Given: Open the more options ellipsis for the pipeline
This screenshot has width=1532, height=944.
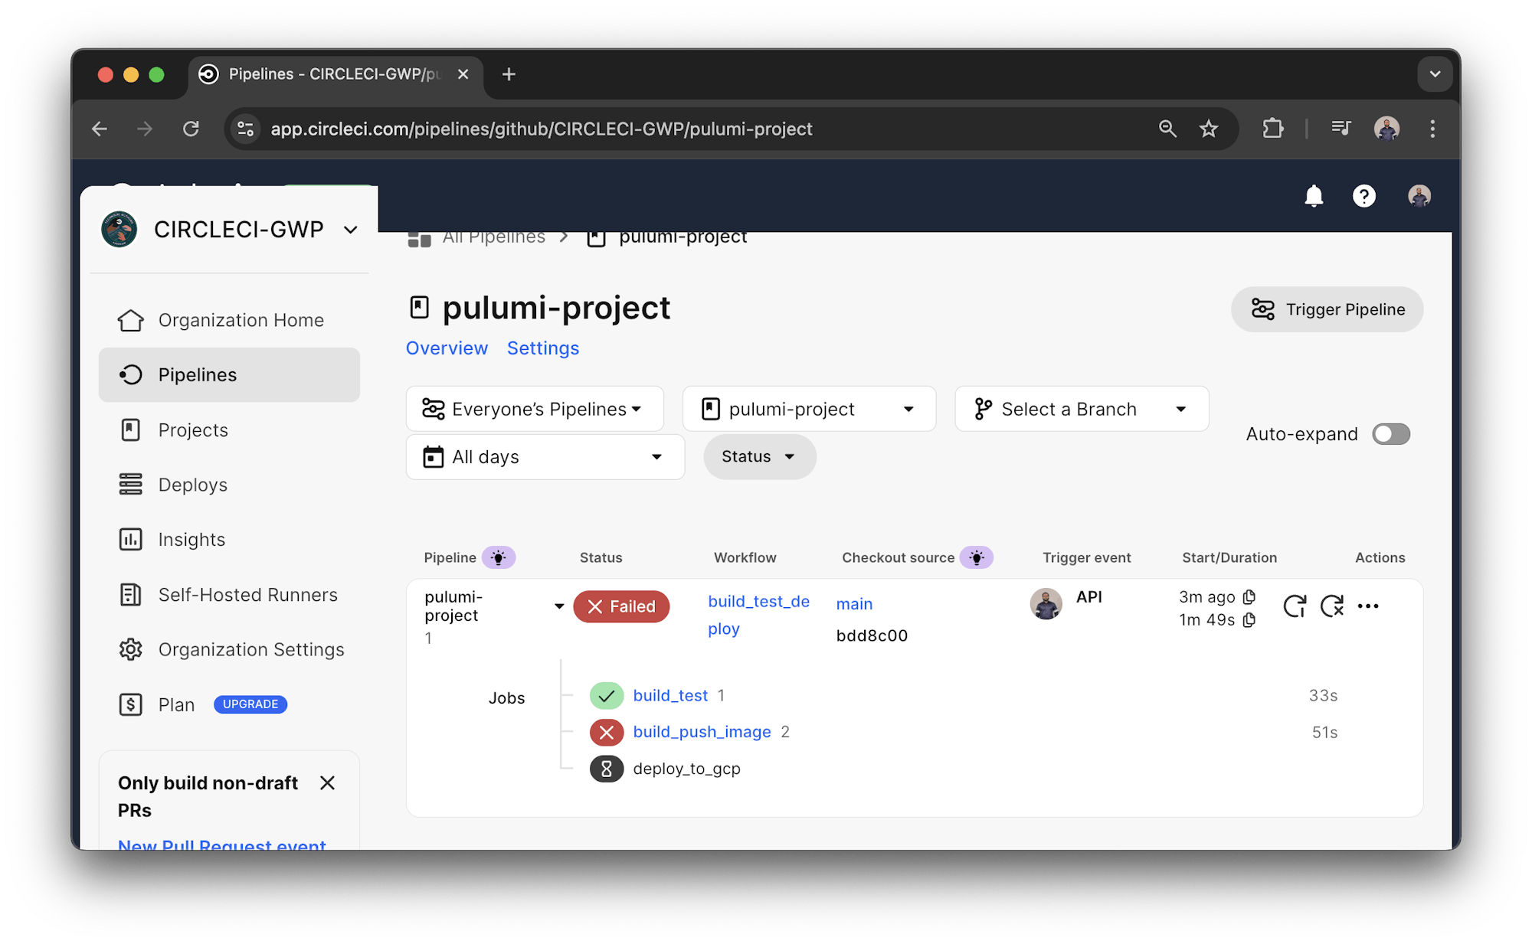Looking at the screenshot, I should point(1369,606).
